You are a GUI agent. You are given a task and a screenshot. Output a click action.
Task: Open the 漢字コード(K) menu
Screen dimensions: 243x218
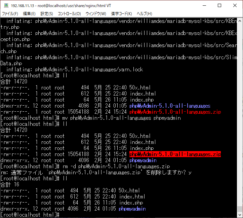(x=121, y=14)
